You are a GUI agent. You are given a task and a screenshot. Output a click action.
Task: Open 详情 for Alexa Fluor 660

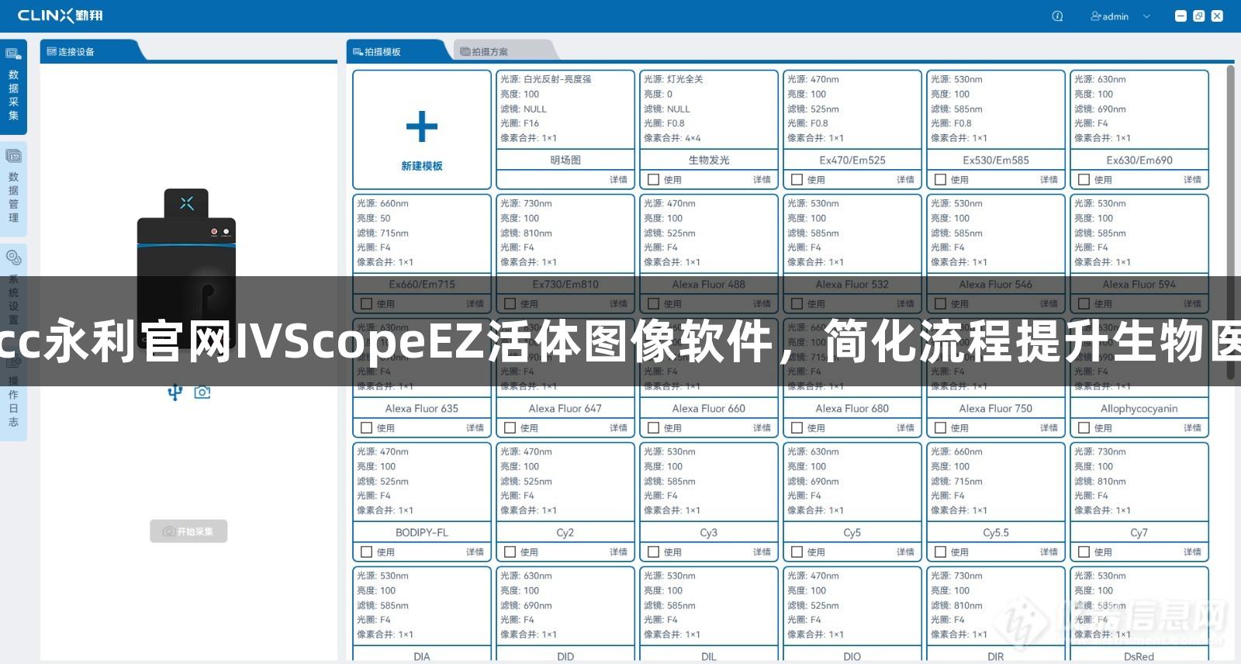762,428
